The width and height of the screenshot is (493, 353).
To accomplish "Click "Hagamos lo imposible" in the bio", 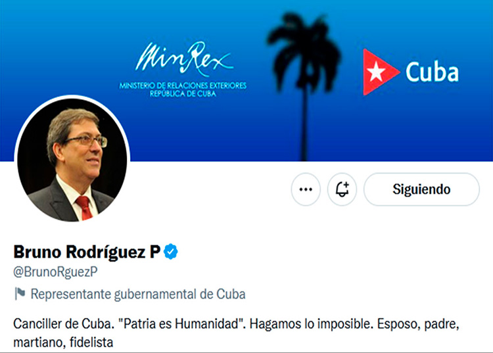I will click(x=312, y=324).
